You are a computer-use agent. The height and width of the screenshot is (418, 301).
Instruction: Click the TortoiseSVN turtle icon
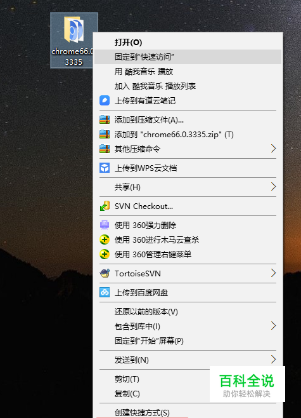pyautogui.click(x=105, y=273)
